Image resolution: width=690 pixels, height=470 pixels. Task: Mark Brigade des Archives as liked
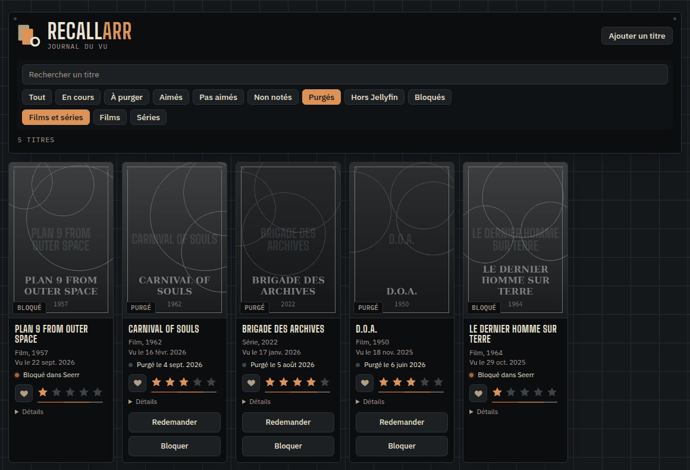point(251,383)
